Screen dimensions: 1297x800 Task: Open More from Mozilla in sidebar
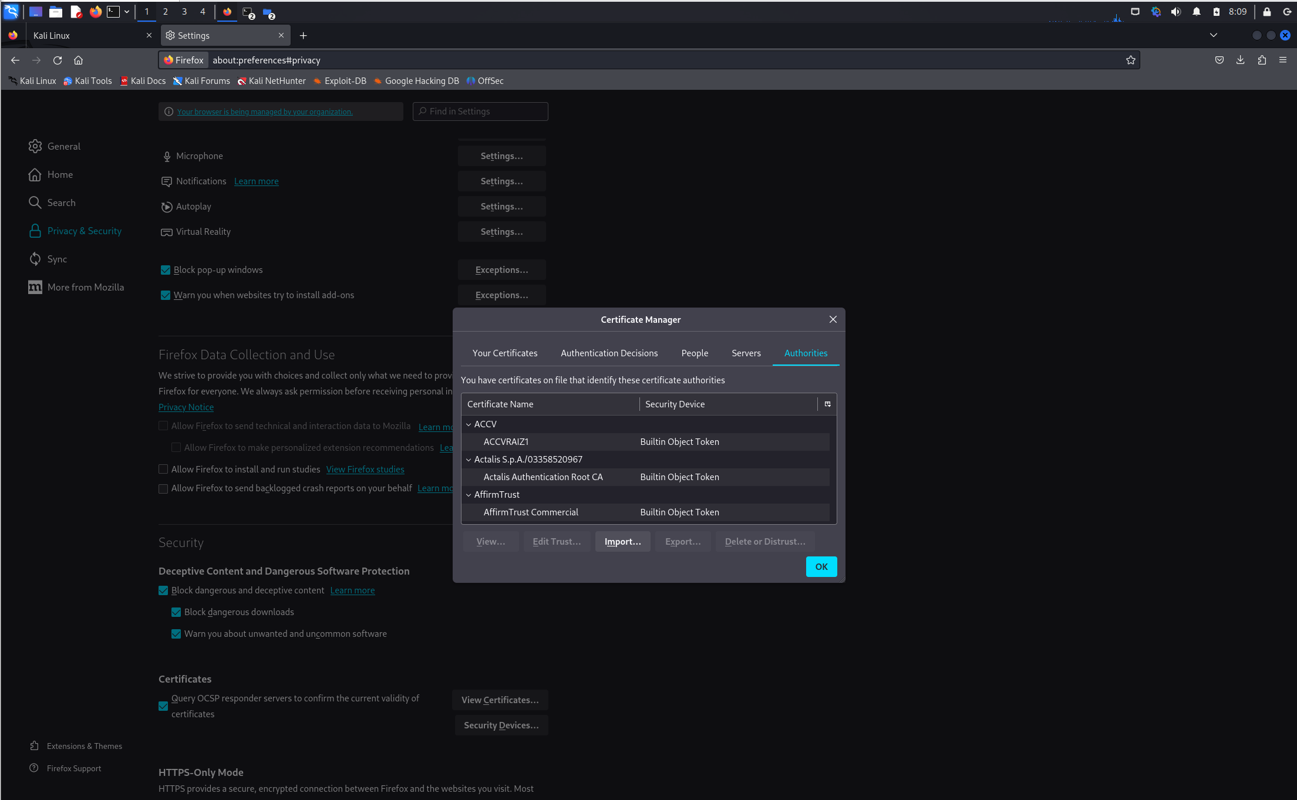(76, 287)
